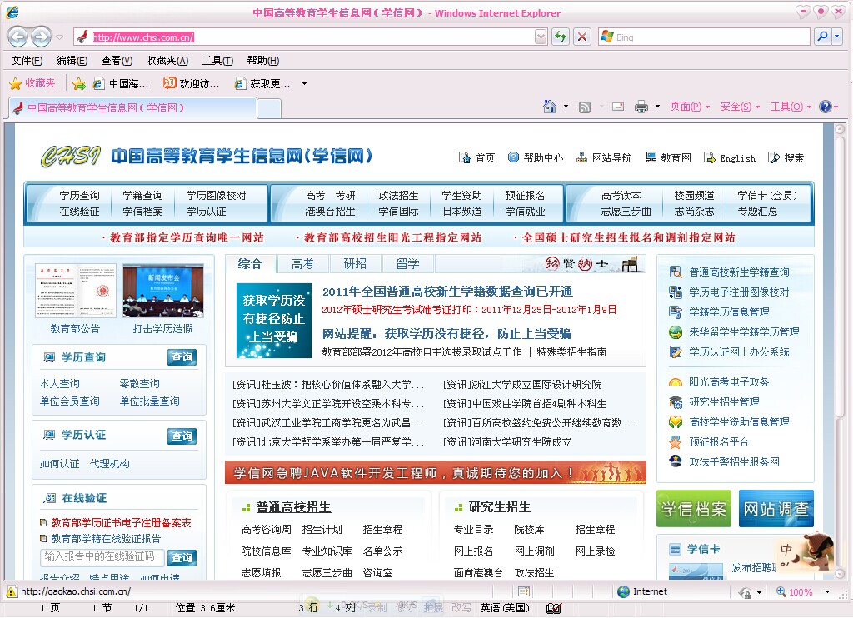Open the 安全(S) dropdown menu
The height and width of the screenshot is (618, 853).
pos(740,107)
